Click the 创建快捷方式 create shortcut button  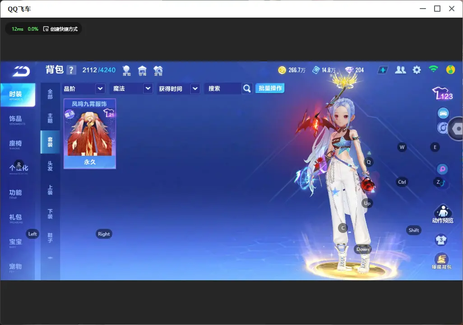point(60,29)
